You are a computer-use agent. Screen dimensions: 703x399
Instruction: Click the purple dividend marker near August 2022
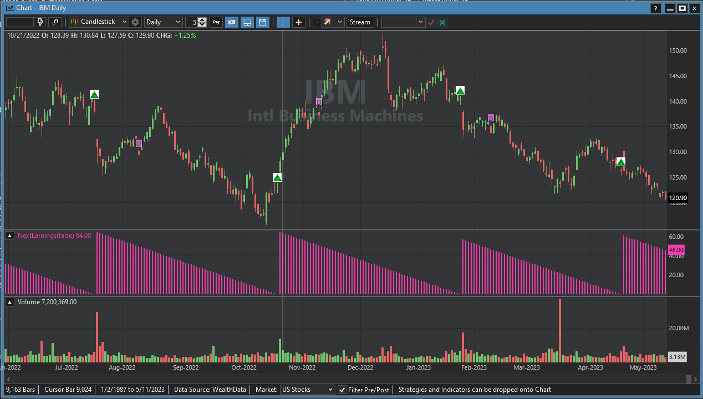tap(139, 143)
